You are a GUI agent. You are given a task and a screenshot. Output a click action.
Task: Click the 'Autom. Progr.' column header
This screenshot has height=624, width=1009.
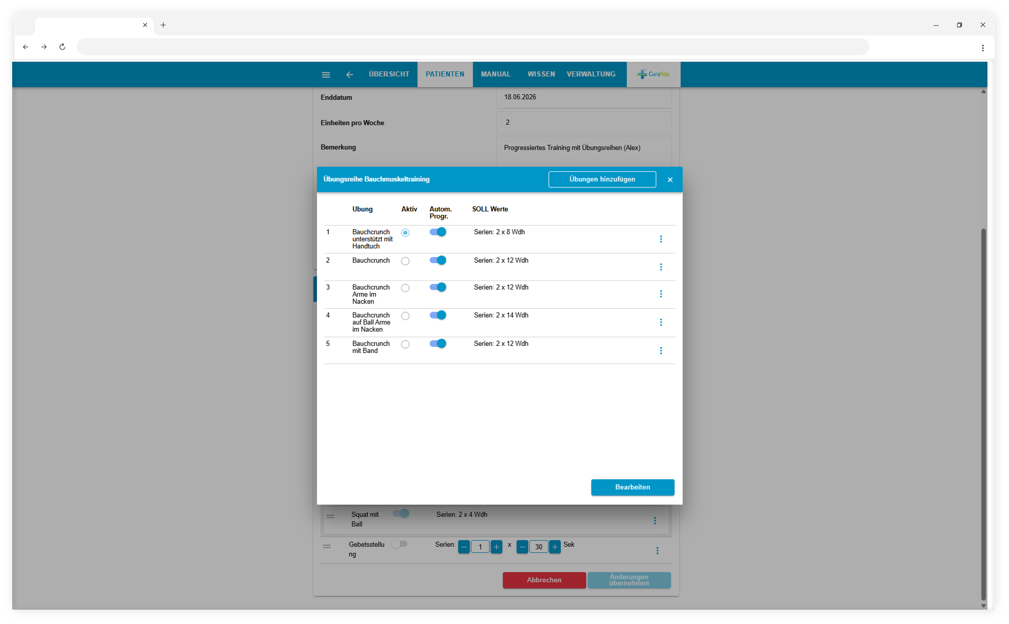440,213
